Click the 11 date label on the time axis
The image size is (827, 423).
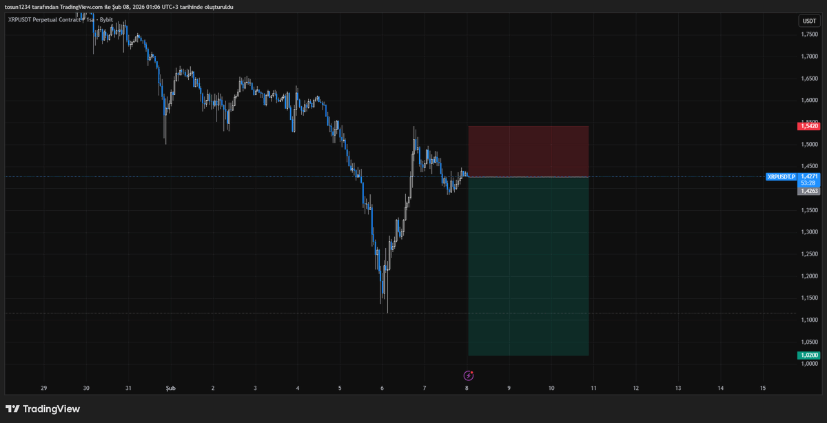click(593, 389)
